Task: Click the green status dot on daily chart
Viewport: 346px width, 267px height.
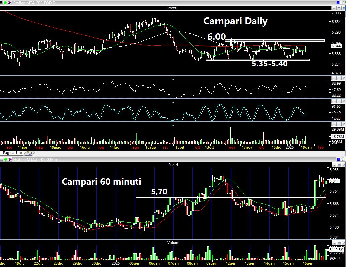Action: click(x=5, y=3)
